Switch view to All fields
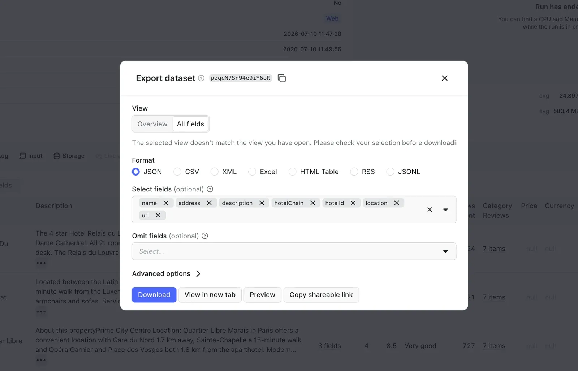Image resolution: width=578 pixels, height=371 pixels. click(190, 124)
